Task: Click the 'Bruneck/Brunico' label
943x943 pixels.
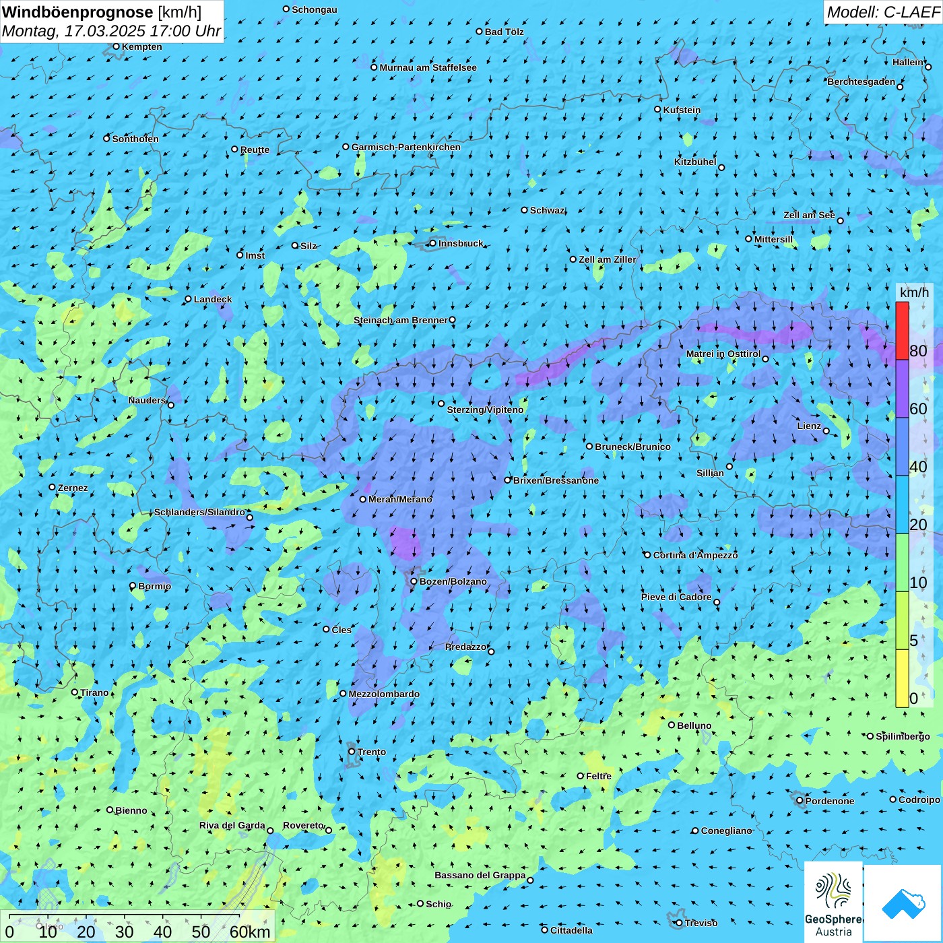Action: pos(632,447)
